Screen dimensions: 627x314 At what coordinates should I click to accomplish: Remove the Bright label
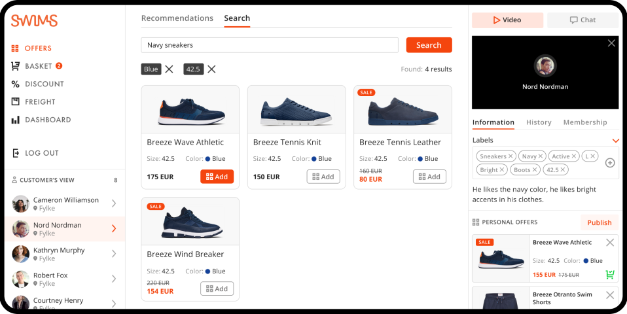pyautogui.click(x=502, y=170)
